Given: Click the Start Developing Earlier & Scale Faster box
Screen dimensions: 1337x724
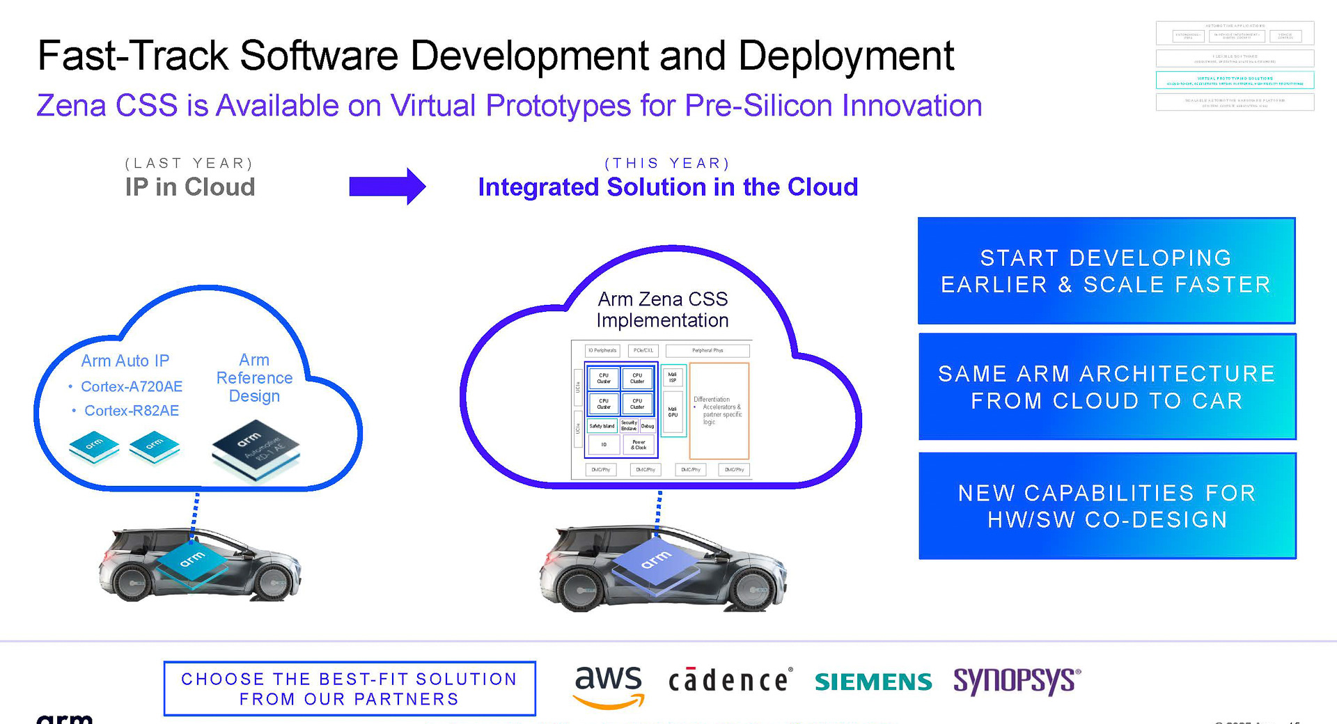Looking at the screenshot, I should [x=1107, y=271].
